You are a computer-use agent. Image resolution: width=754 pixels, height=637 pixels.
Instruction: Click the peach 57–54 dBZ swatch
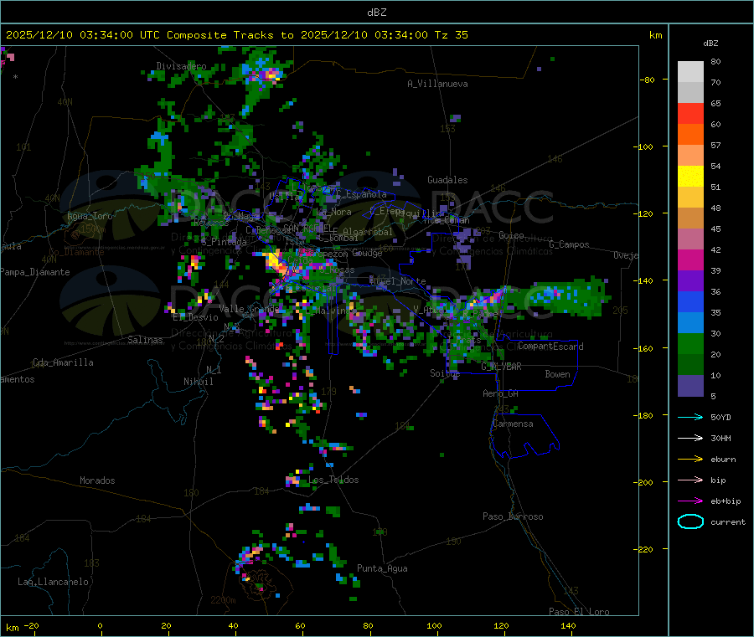pyautogui.click(x=690, y=155)
